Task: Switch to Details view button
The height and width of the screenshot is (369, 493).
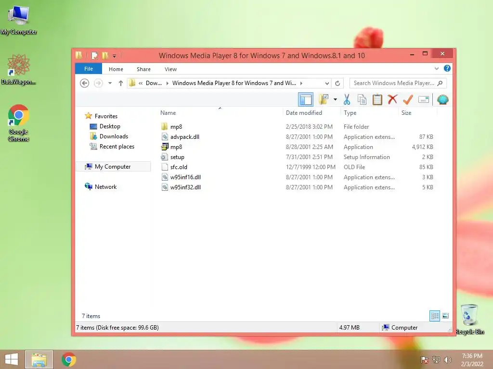Action: 435,316
